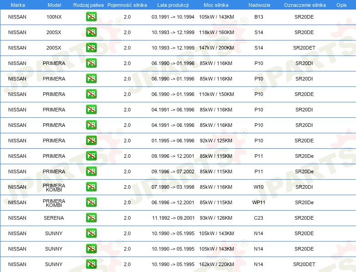This screenshot has width=356, height=272.
Task: Select the W10 body cell
Action: click(259, 187)
